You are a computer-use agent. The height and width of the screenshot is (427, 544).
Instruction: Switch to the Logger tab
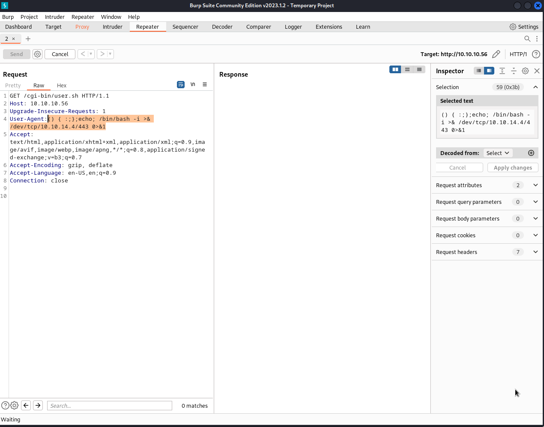pos(293,27)
